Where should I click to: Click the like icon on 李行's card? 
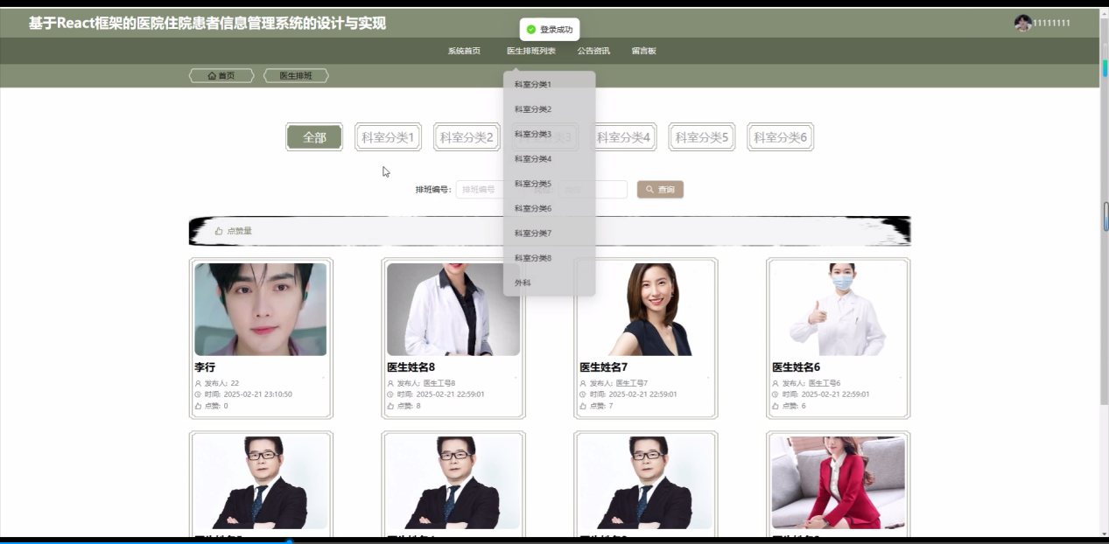[x=198, y=406]
